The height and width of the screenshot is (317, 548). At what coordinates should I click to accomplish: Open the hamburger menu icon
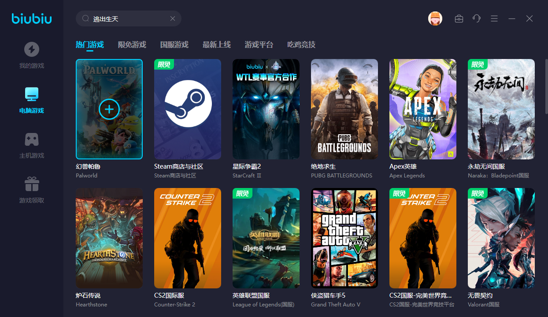click(494, 18)
